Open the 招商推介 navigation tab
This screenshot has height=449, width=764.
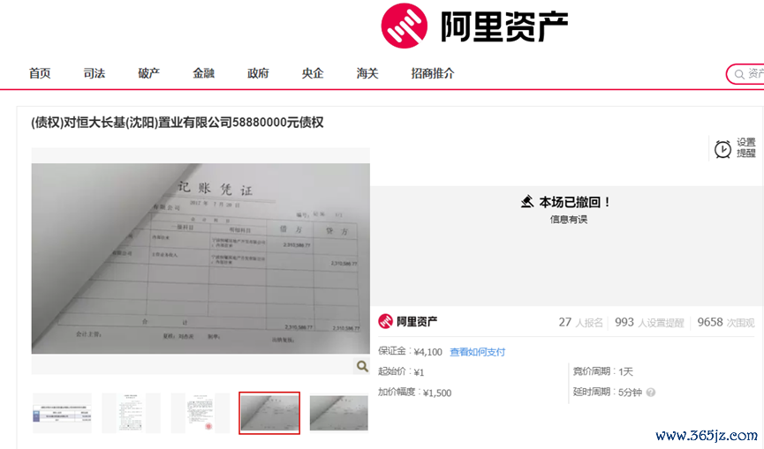(432, 73)
